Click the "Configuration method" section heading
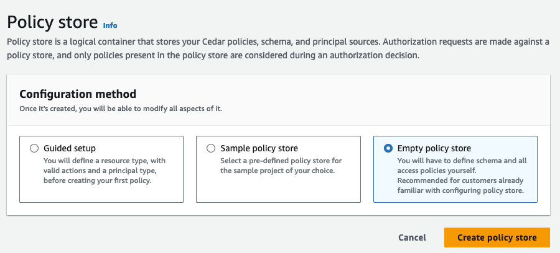 (x=78, y=94)
